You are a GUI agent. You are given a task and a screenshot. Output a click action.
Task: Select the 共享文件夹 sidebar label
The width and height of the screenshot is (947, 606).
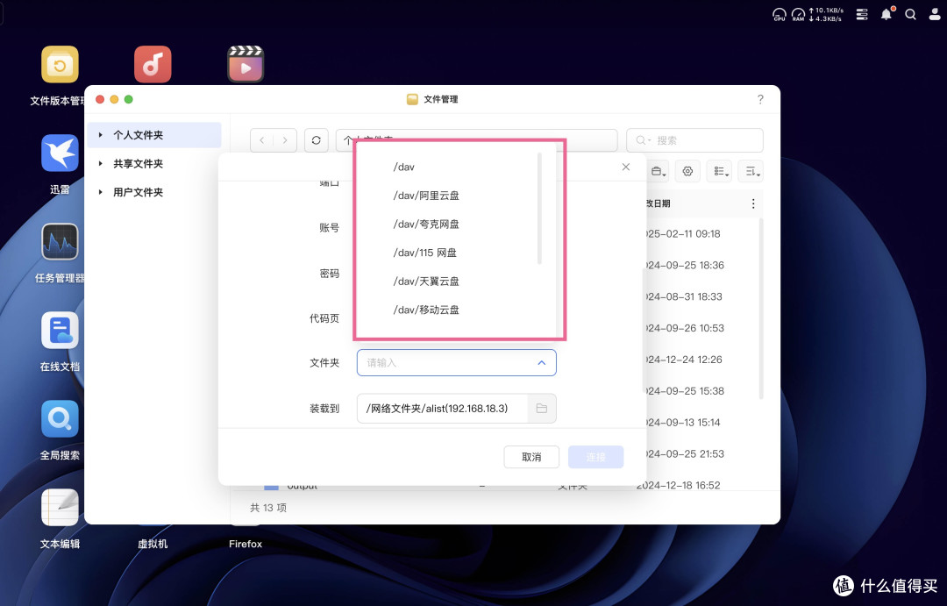coord(139,163)
